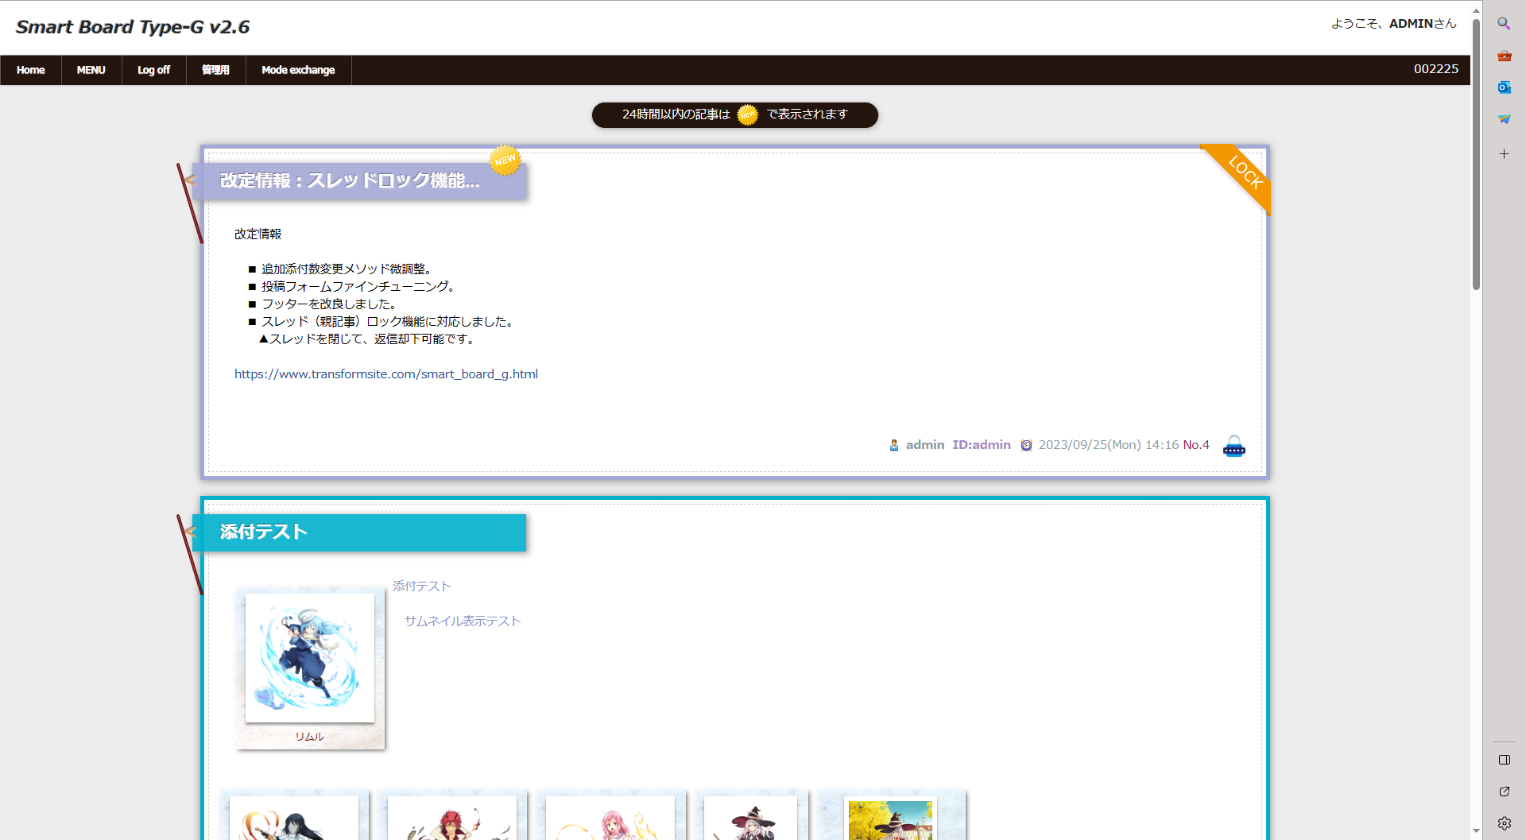Open the 管理用 admin menu item
The width and height of the screenshot is (1526, 840).
coord(215,70)
